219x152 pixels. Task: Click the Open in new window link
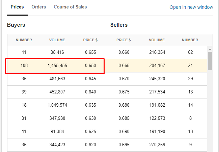tap(191, 7)
